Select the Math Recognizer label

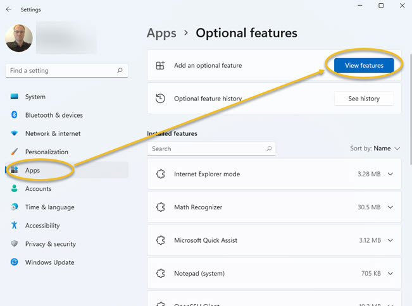[198, 207]
